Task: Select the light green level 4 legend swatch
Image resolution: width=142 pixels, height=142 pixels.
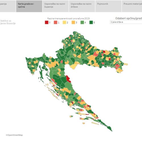Action: pyautogui.click(x=82, y=22)
